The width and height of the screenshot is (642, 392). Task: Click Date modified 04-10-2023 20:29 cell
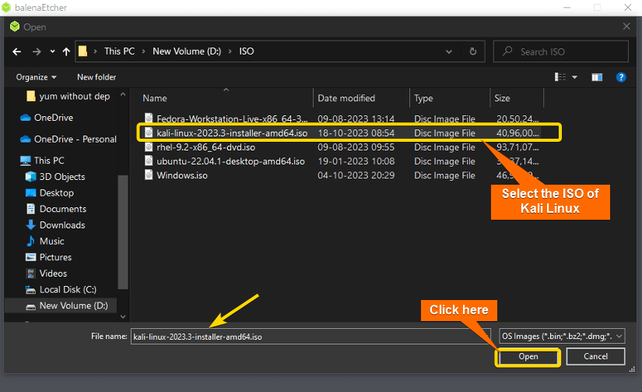tap(356, 175)
